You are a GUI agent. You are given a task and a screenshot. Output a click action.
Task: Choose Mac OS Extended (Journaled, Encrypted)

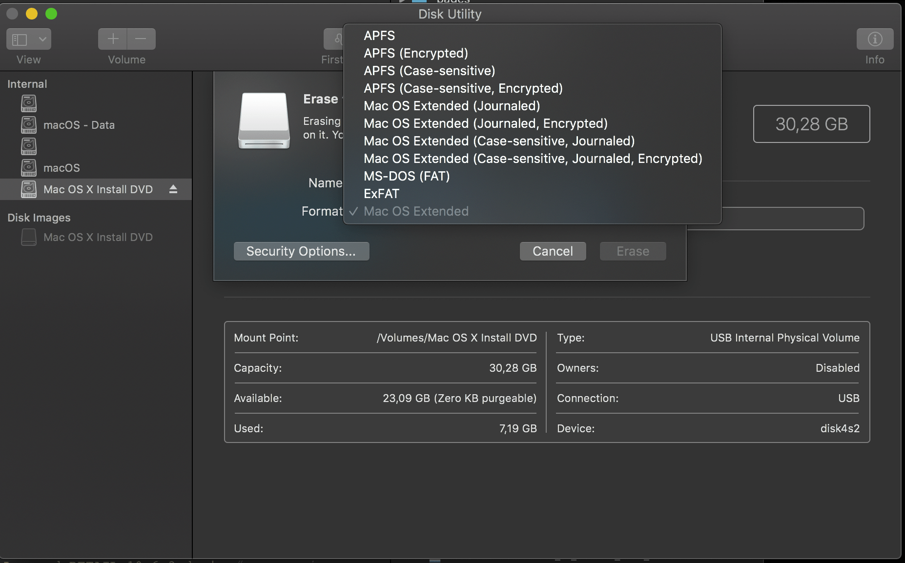click(532, 123)
